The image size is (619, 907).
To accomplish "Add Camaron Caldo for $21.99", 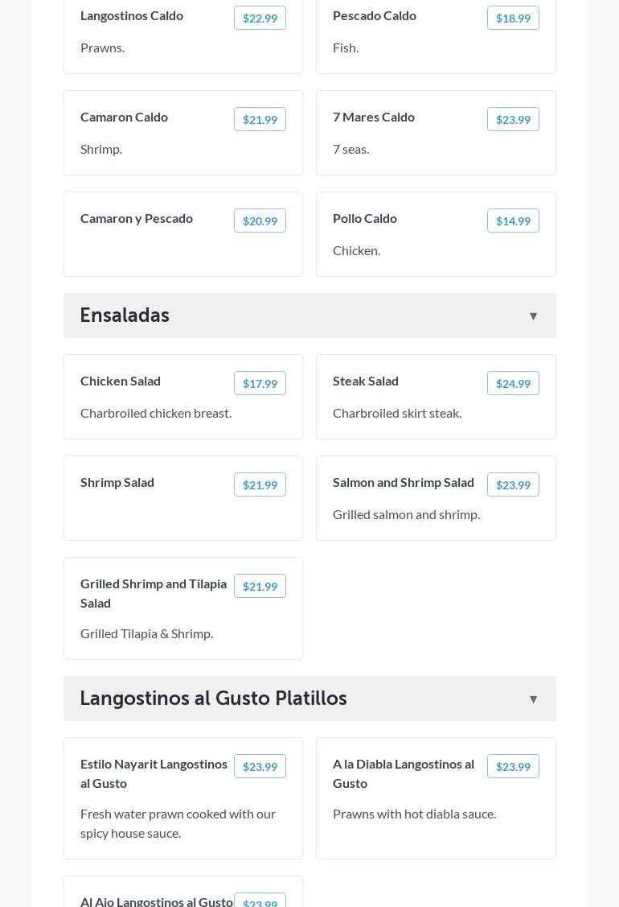I will coord(260,119).
